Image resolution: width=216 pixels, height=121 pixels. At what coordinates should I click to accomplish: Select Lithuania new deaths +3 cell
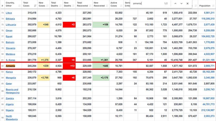point(69,25)
